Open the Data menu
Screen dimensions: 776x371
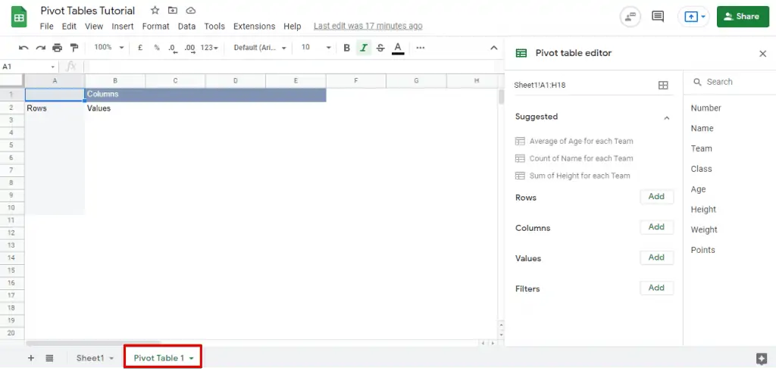pos(186,26)
